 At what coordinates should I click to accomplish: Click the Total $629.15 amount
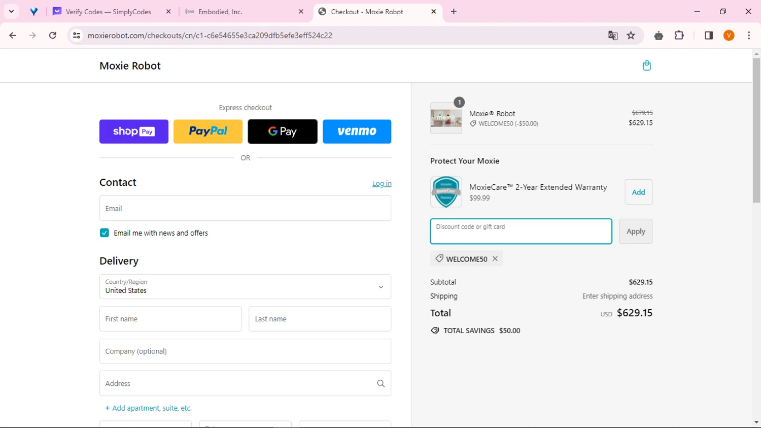click(635, 313)
